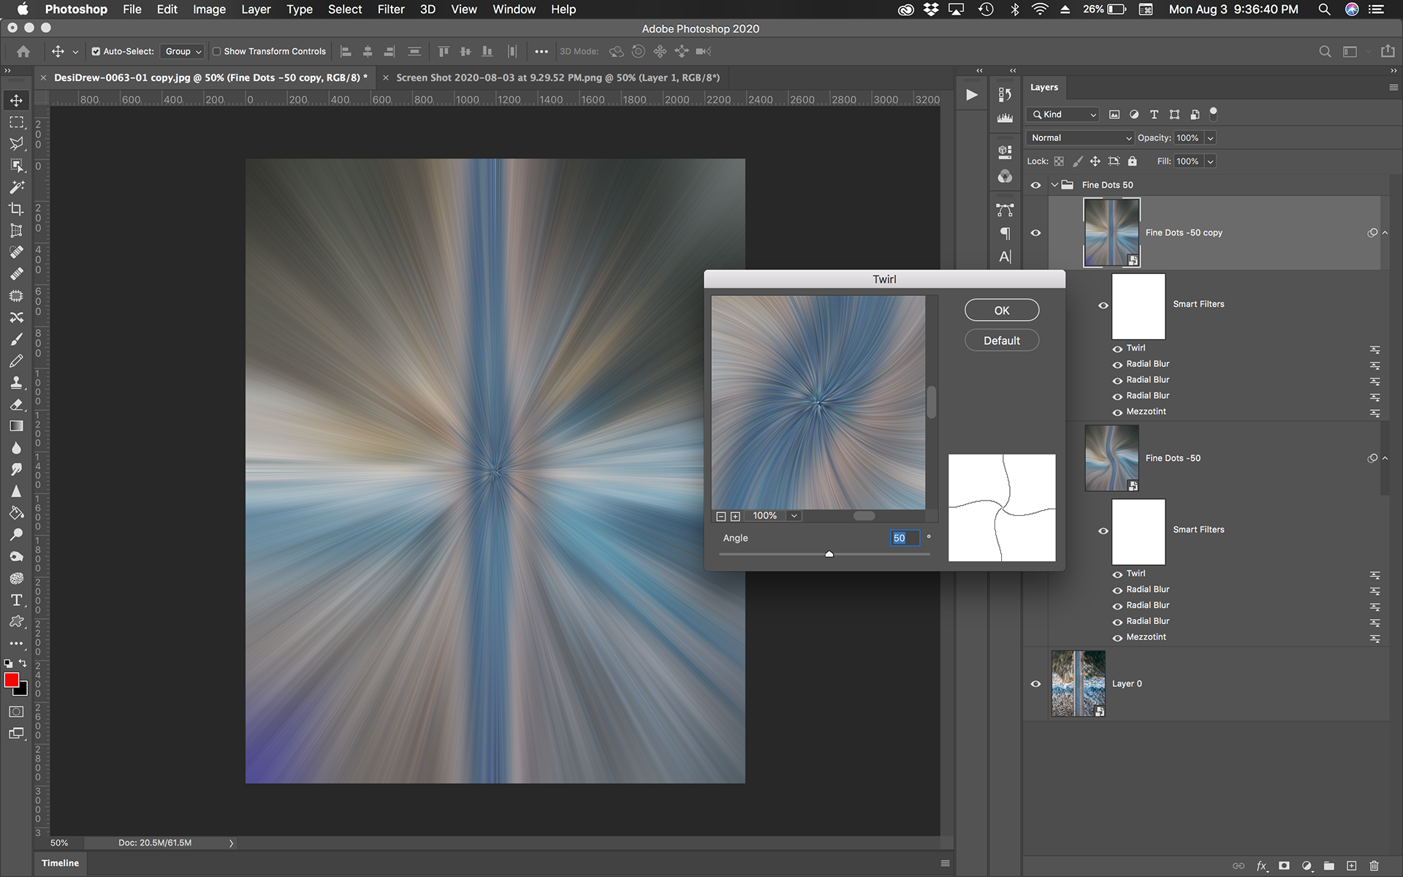The height and width of the screenshot is (877, 1403).
Task: Click the Twirl preview vertical scrollbar
Action: point(932,403)
